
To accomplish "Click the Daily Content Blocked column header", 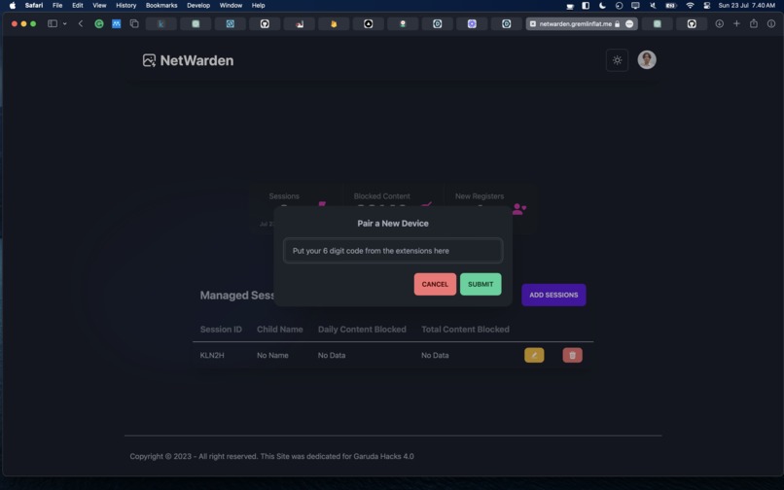I will point(362,329).
